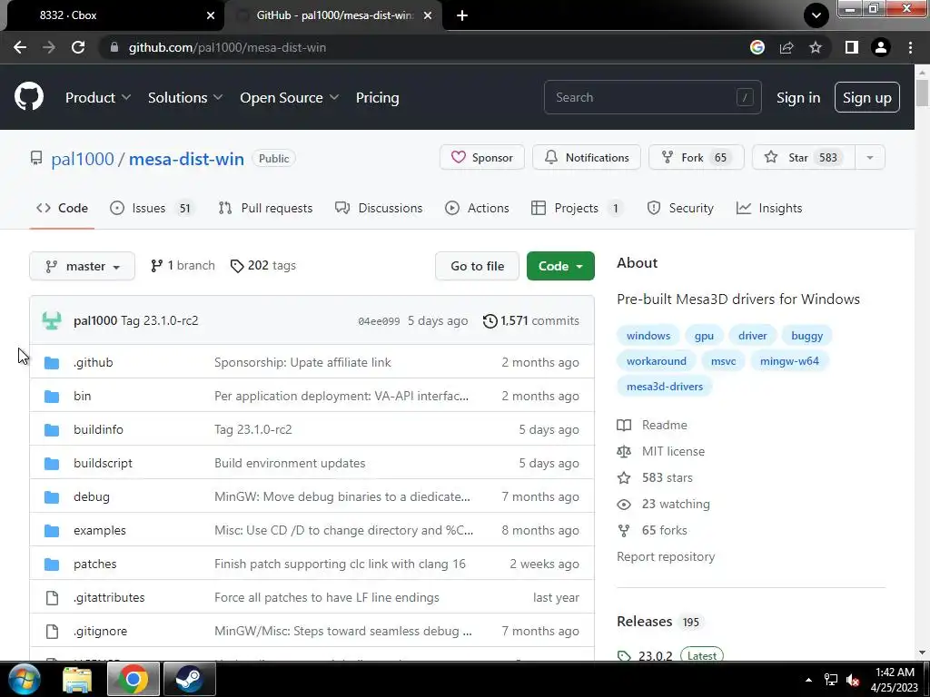Open the Chrome side panel icon
The image size is (930, 697).
[852, 47]
